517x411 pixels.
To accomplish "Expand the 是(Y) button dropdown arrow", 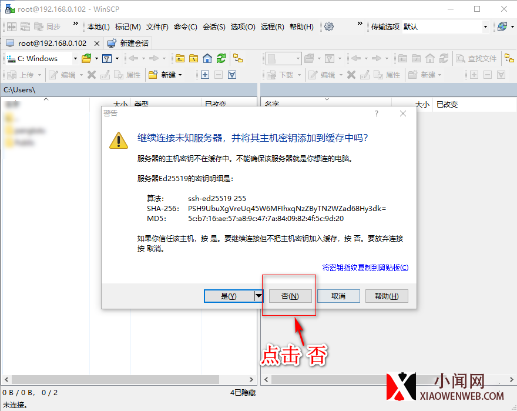I will point(258,296).
